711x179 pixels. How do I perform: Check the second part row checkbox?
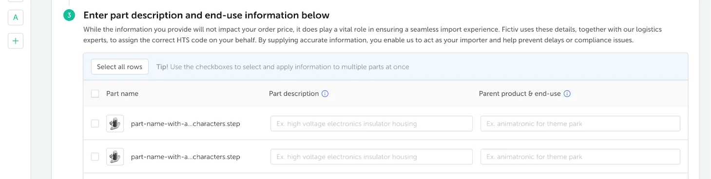click(95, 157)
